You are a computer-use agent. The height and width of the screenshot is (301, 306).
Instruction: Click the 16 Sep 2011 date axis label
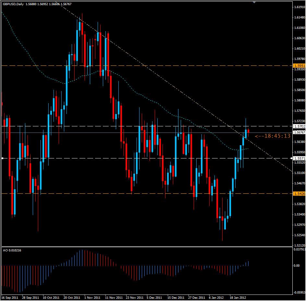[x=10, y=296]
